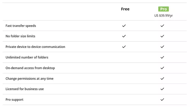Viewport: 190px width, 107px height.
Task: Select the Fast transfer speeds feature label
Action: point(21,26)
